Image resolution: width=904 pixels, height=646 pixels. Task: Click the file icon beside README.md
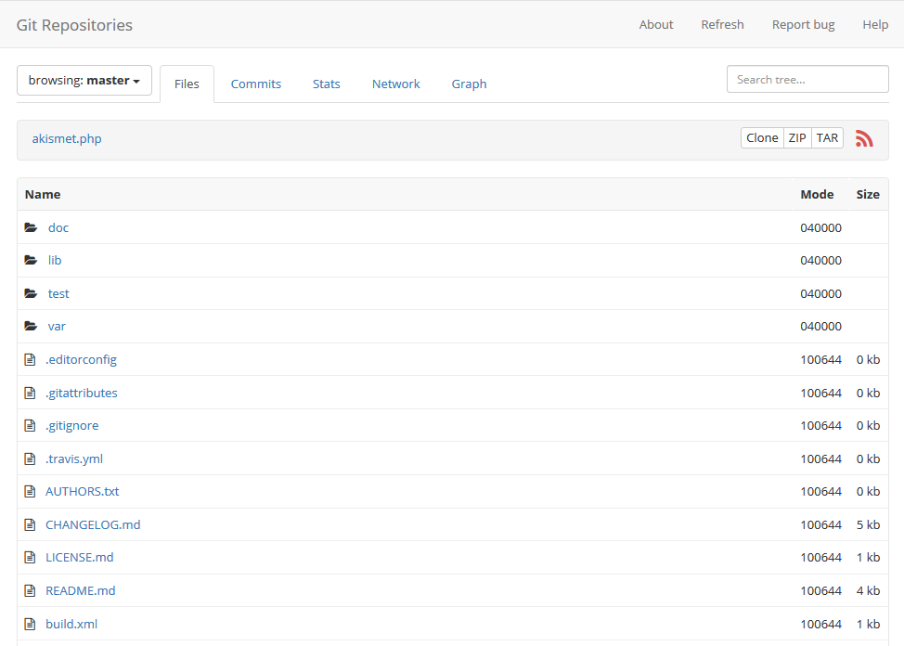[x=31, y=590]
